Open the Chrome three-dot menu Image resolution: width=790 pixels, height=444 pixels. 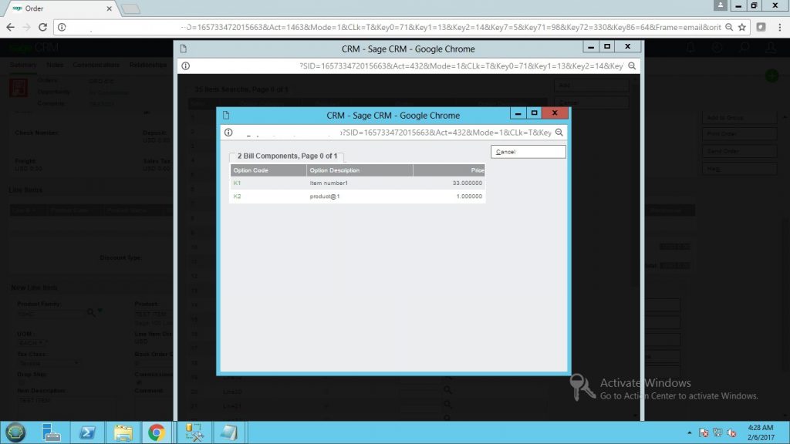click(779, 27)
